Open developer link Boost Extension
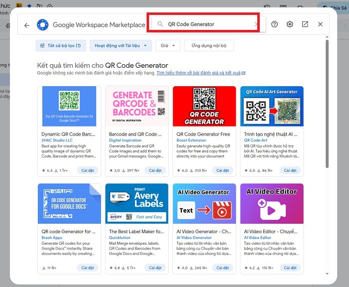 pos(191,140)
